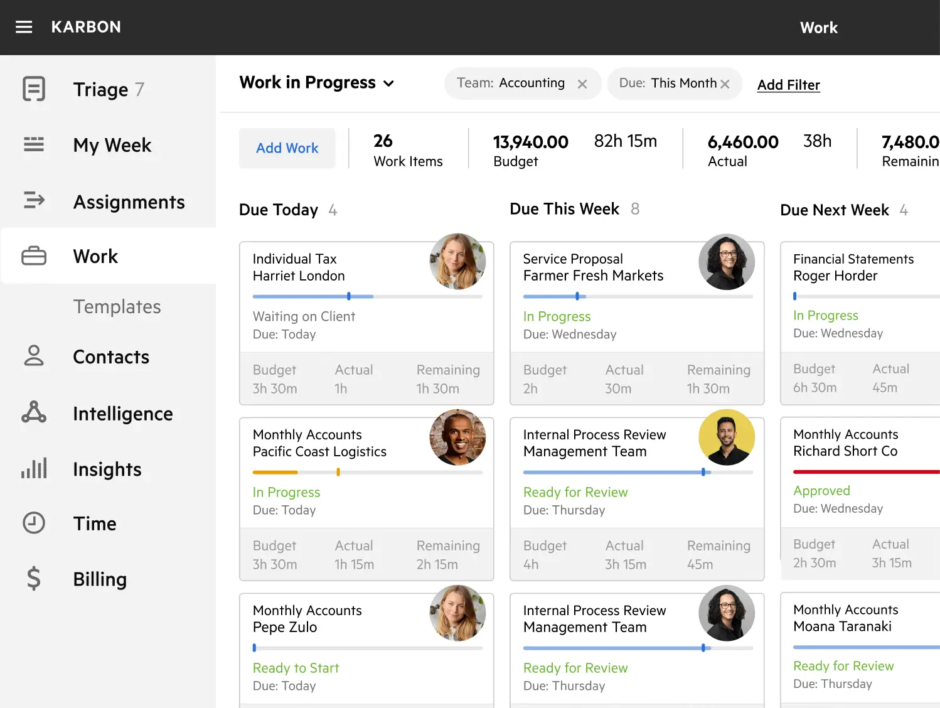Screen dimensions: 940x708
Task: Open the Intelligence page
Action: pos(123,414)
